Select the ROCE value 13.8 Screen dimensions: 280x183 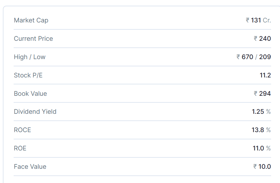pyautogui.click(x=258, y=130)
